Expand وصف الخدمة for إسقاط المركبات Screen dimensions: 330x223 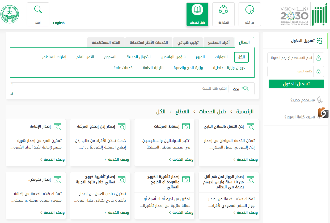pyautogui.click(x=181, y=159)
